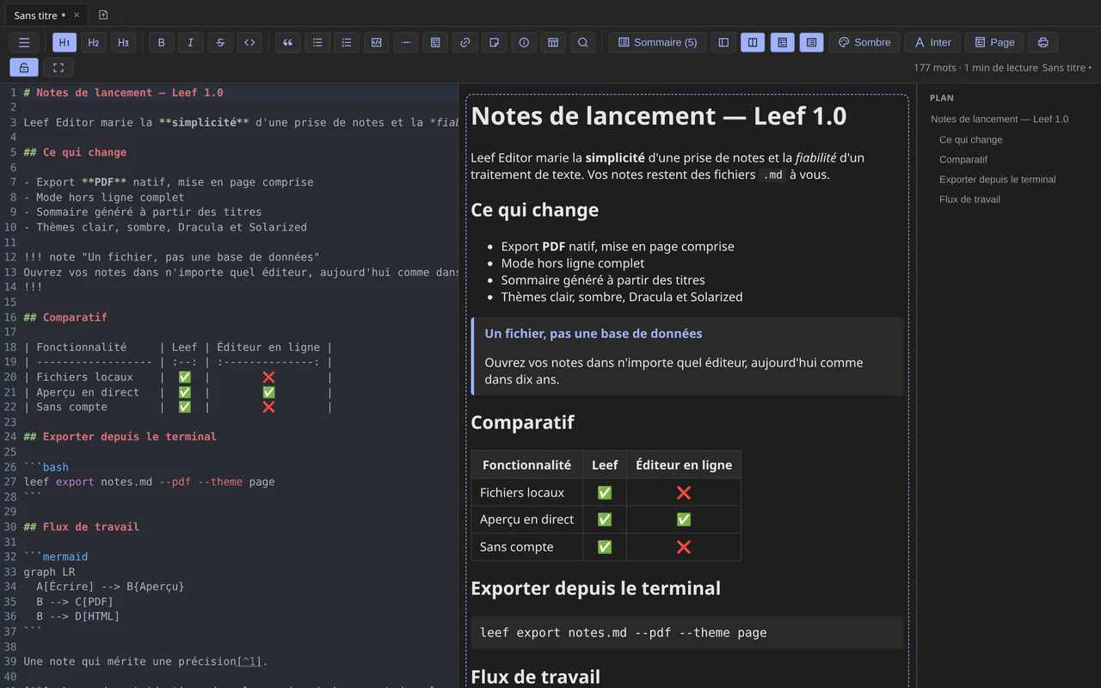Click the preview code block 'leef export notes.md'

687,632
